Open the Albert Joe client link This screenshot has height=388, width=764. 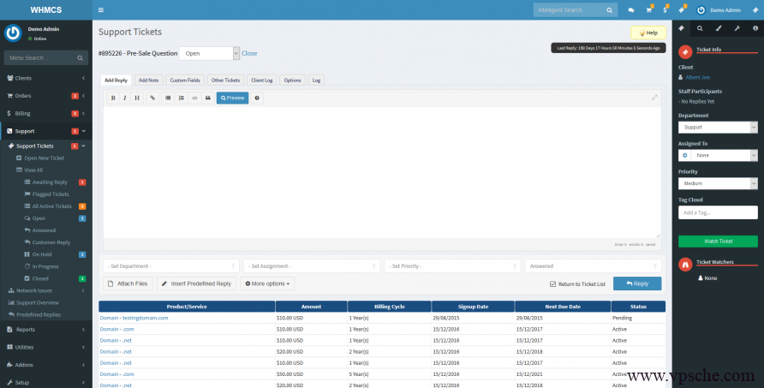(x=698, y=77)
